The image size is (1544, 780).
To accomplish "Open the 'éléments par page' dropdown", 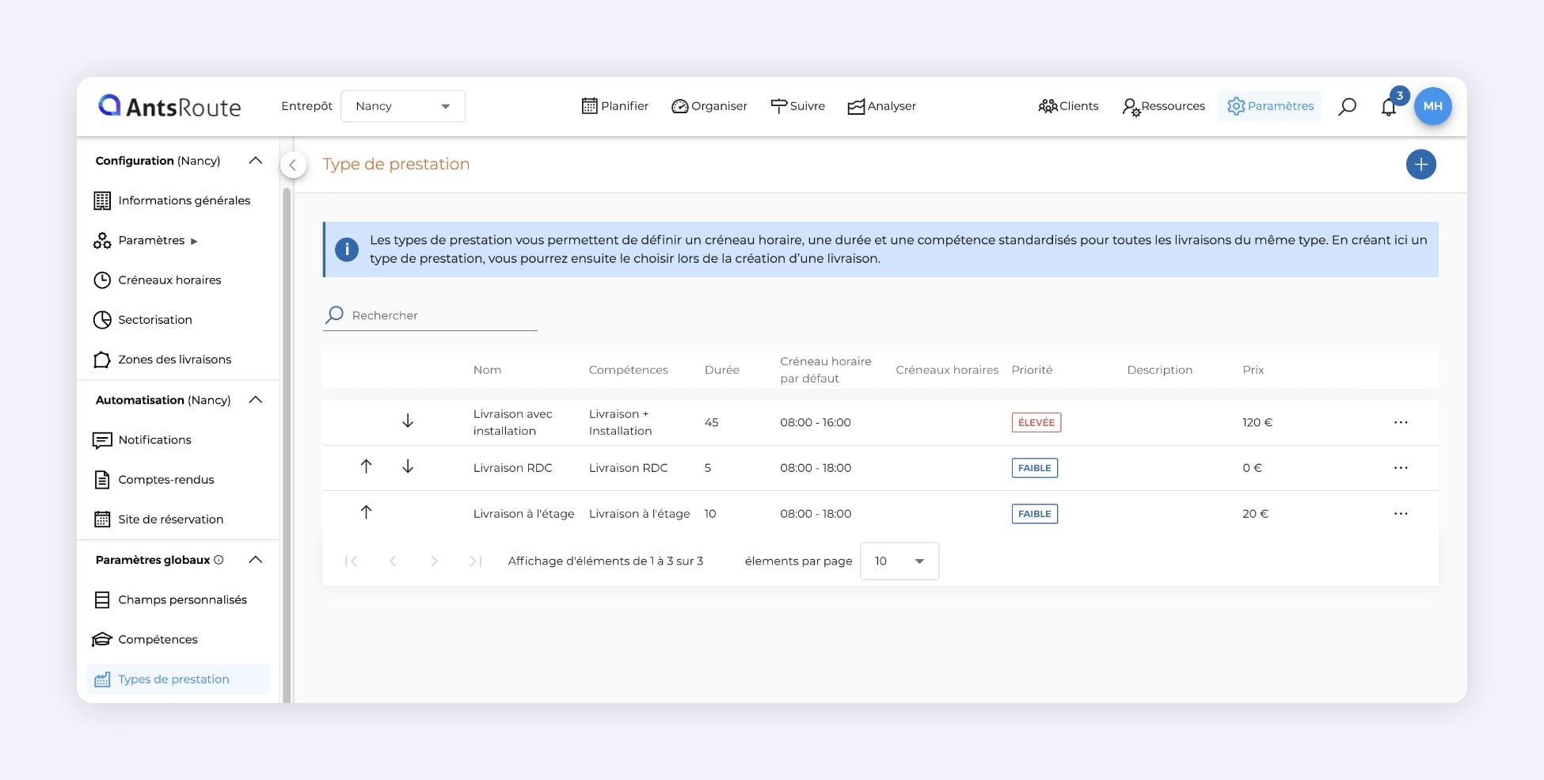I will (899, 561).
